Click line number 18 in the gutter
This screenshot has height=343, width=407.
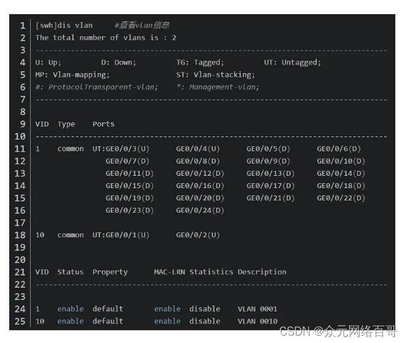point(20,235)
